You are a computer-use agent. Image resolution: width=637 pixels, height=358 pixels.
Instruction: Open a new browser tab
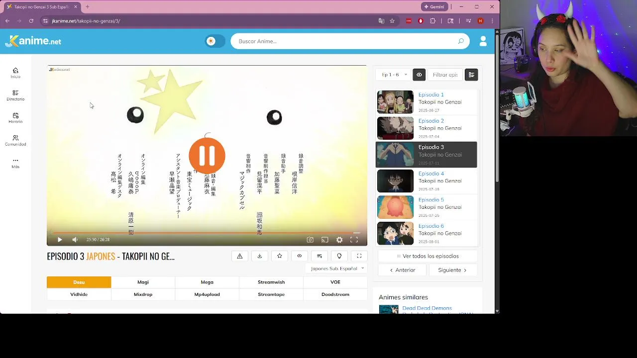point(87,7)
